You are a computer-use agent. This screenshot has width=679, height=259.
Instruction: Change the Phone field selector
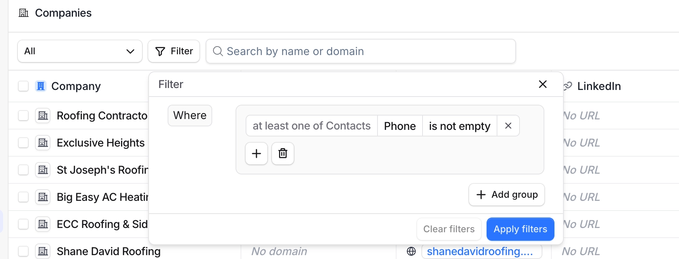click(x=400, y=126)
